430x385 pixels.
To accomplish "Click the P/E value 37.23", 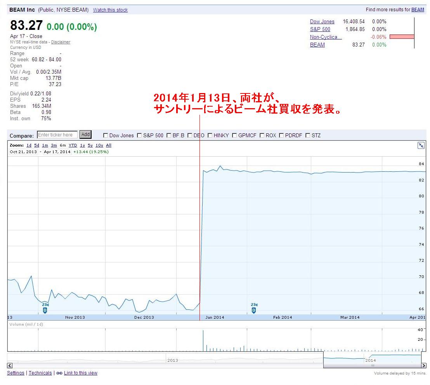I will (55, 85).
